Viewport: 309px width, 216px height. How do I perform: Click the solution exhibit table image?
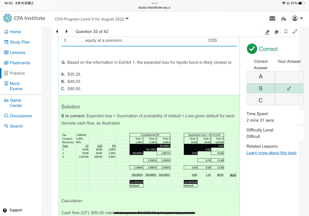point(149,162)
